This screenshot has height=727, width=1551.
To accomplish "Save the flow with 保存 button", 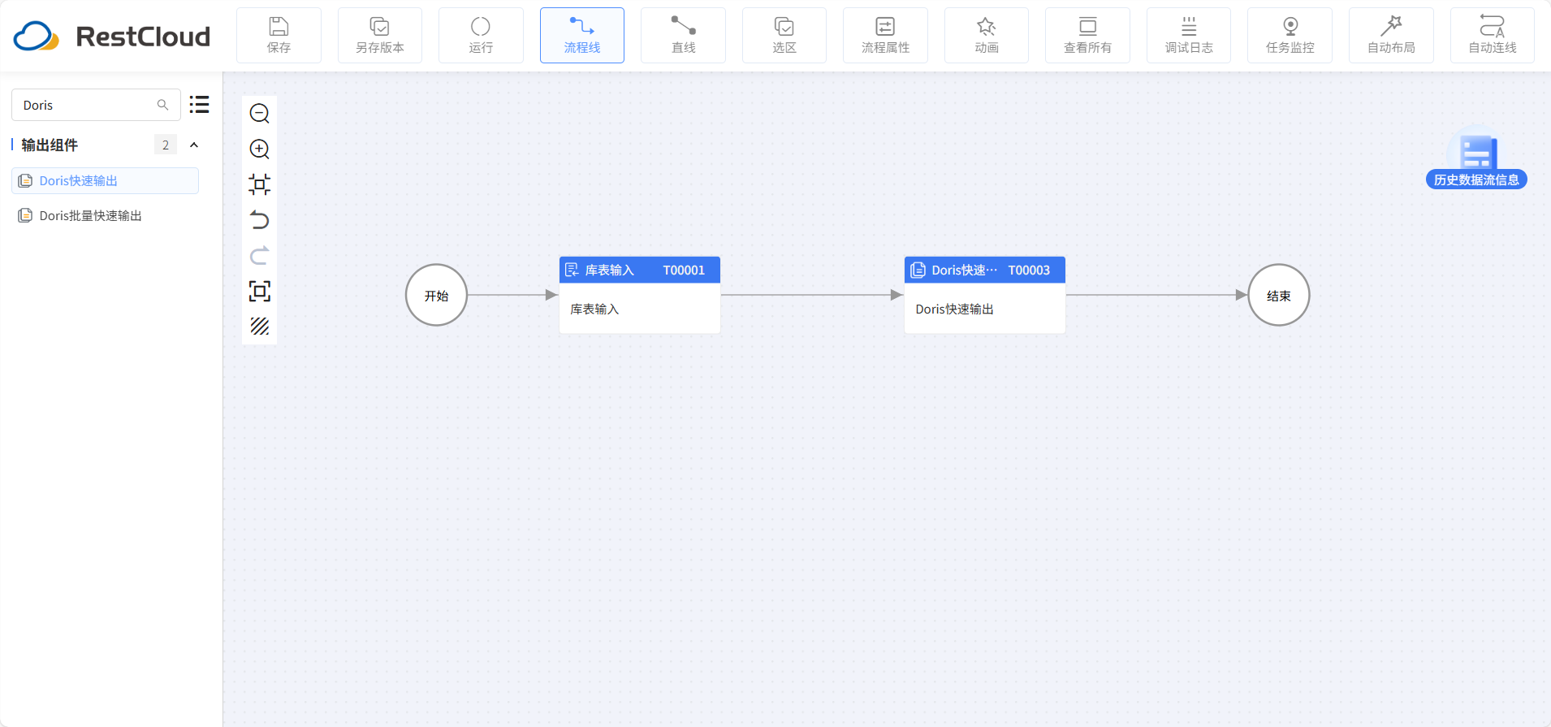I will click(279, 36).
